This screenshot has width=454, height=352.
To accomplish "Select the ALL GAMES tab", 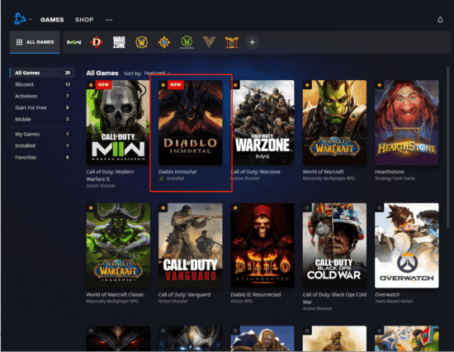I will (x=35, y=42).
